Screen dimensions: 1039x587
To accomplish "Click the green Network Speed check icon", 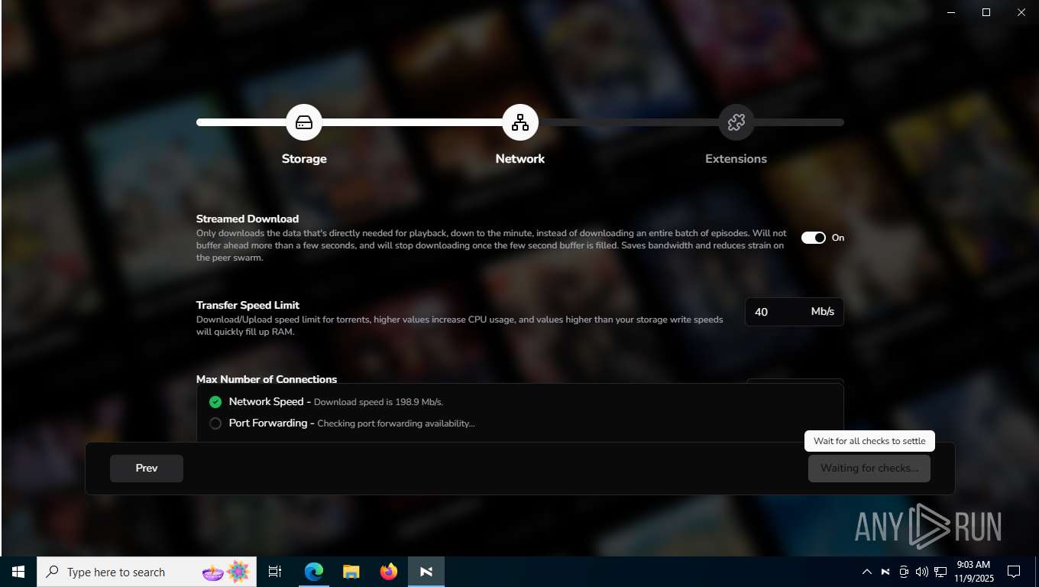I will [x=215, y=402].
